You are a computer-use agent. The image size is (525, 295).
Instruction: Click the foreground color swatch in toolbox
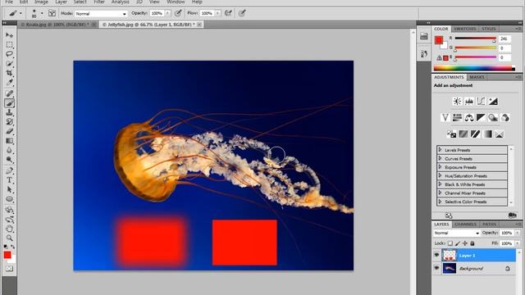[x=7, y=255]
